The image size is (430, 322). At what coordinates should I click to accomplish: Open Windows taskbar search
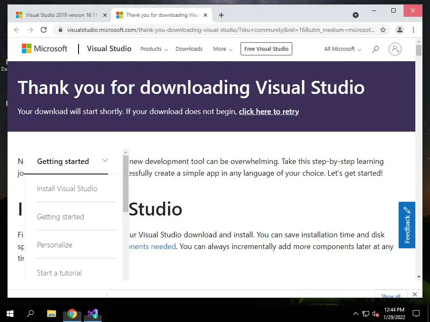[x=30, y=313]
